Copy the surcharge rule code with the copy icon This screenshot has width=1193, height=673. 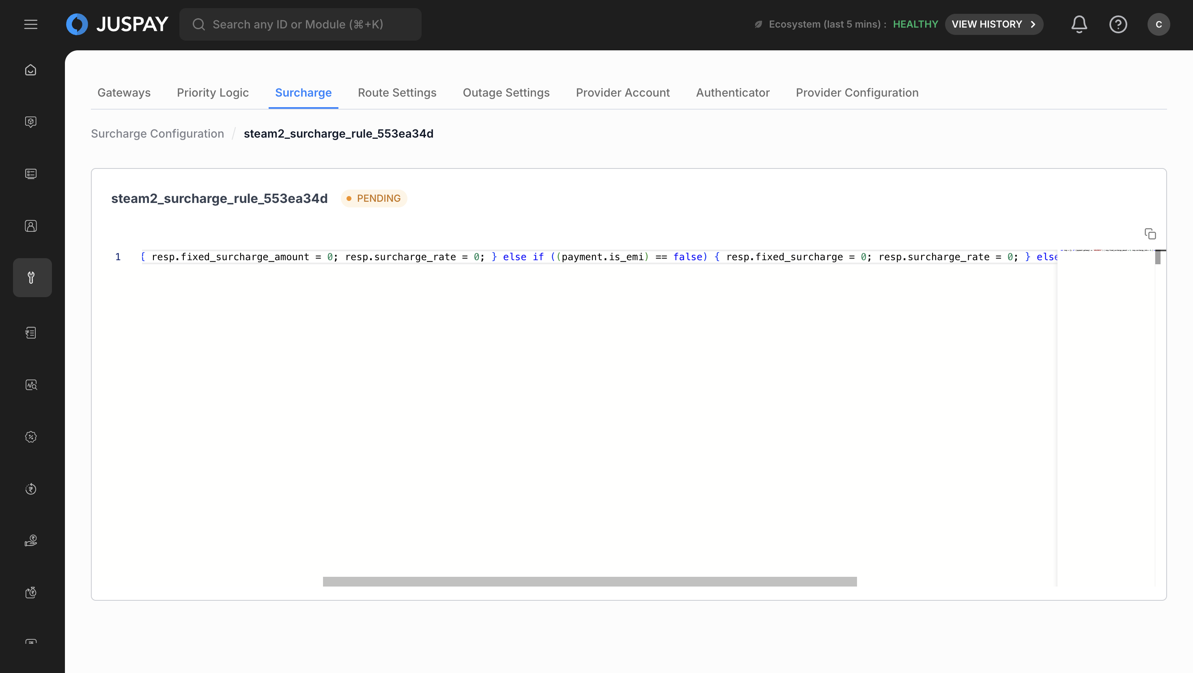[x=1150, y=234]
